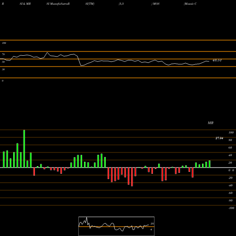Click the -60 label on MR axis
Viewport: 236px width, 236px height.
coord(230,193)
